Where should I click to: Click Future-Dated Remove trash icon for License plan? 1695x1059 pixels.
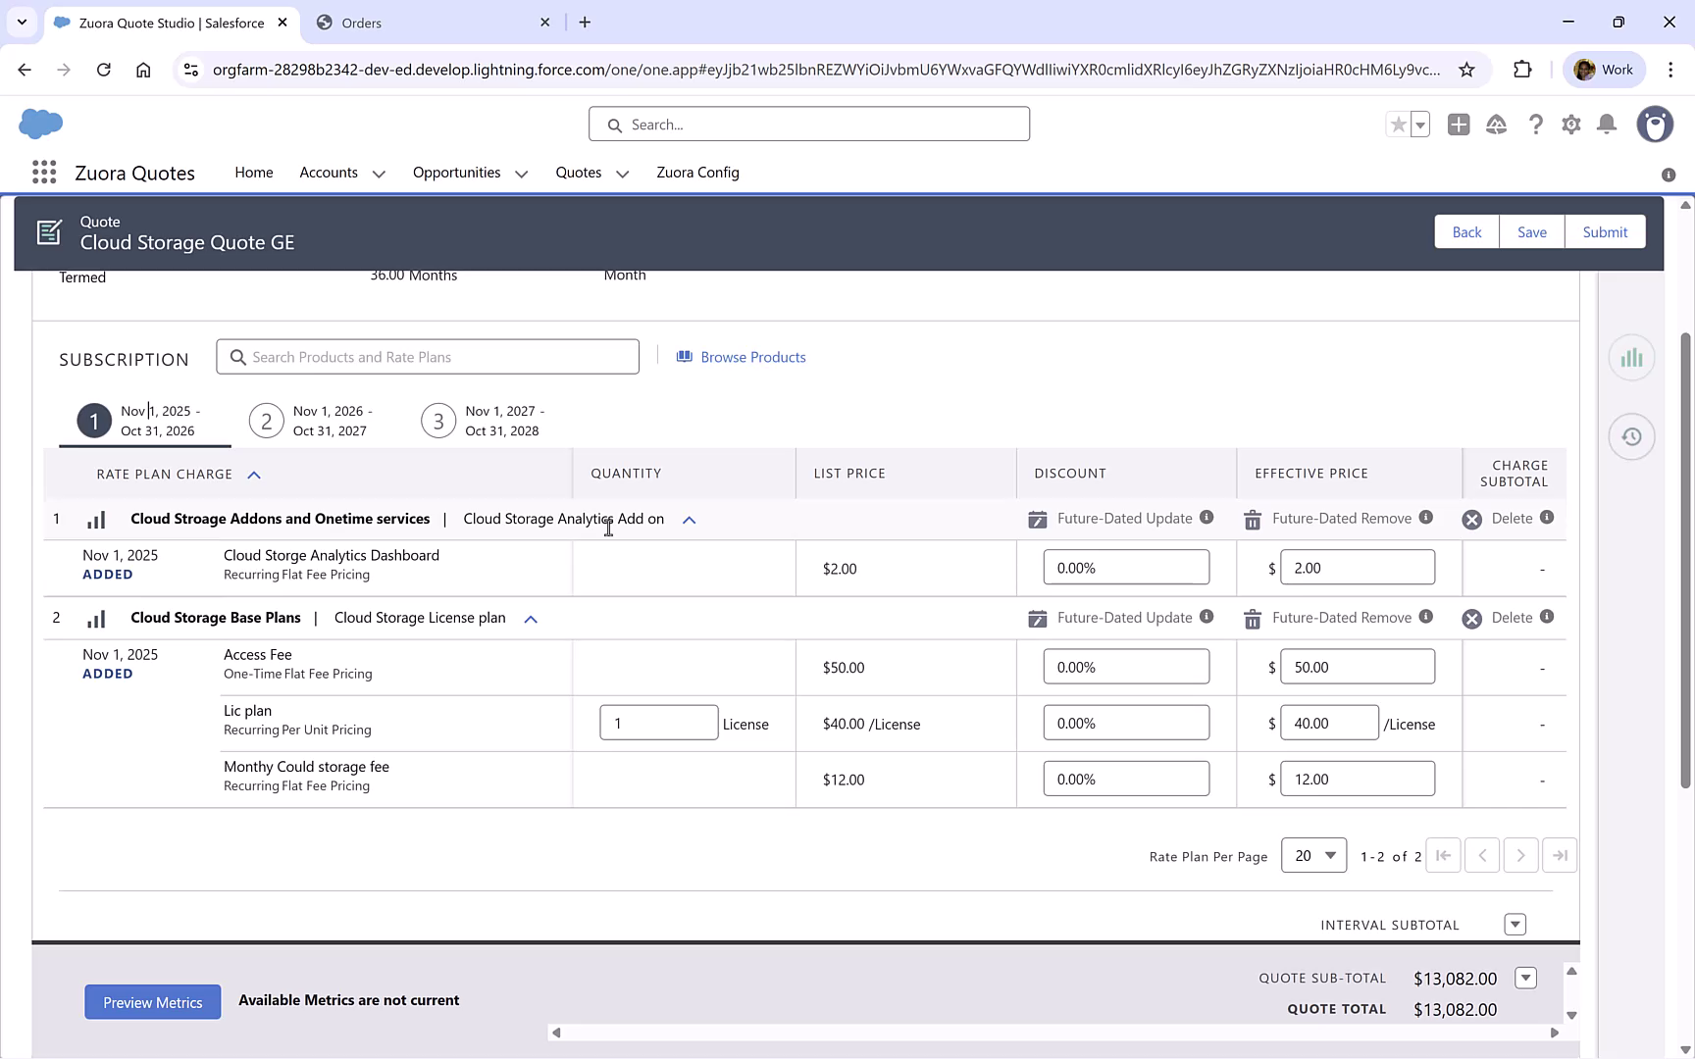coord(1252,618)
